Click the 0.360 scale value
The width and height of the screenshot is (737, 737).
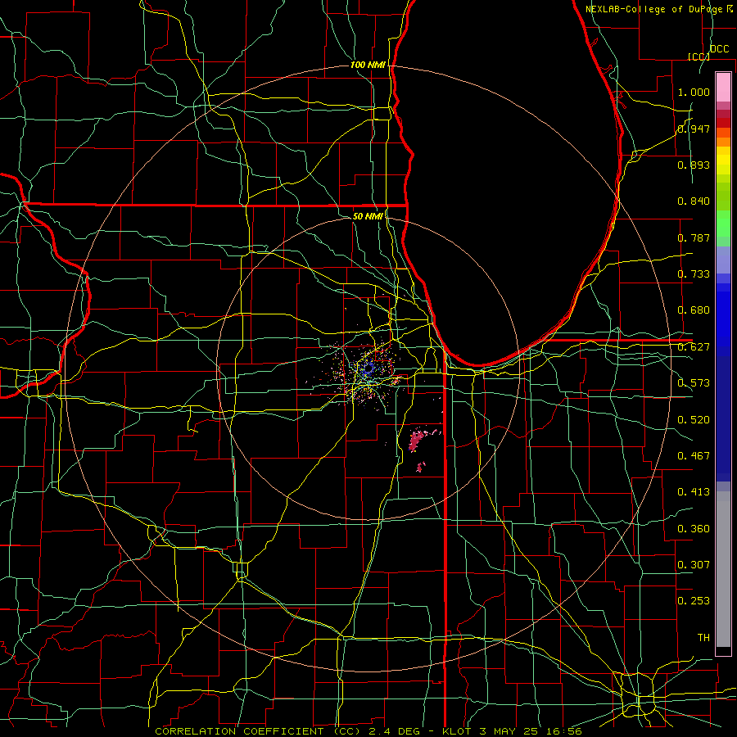(x=694, y=529)
